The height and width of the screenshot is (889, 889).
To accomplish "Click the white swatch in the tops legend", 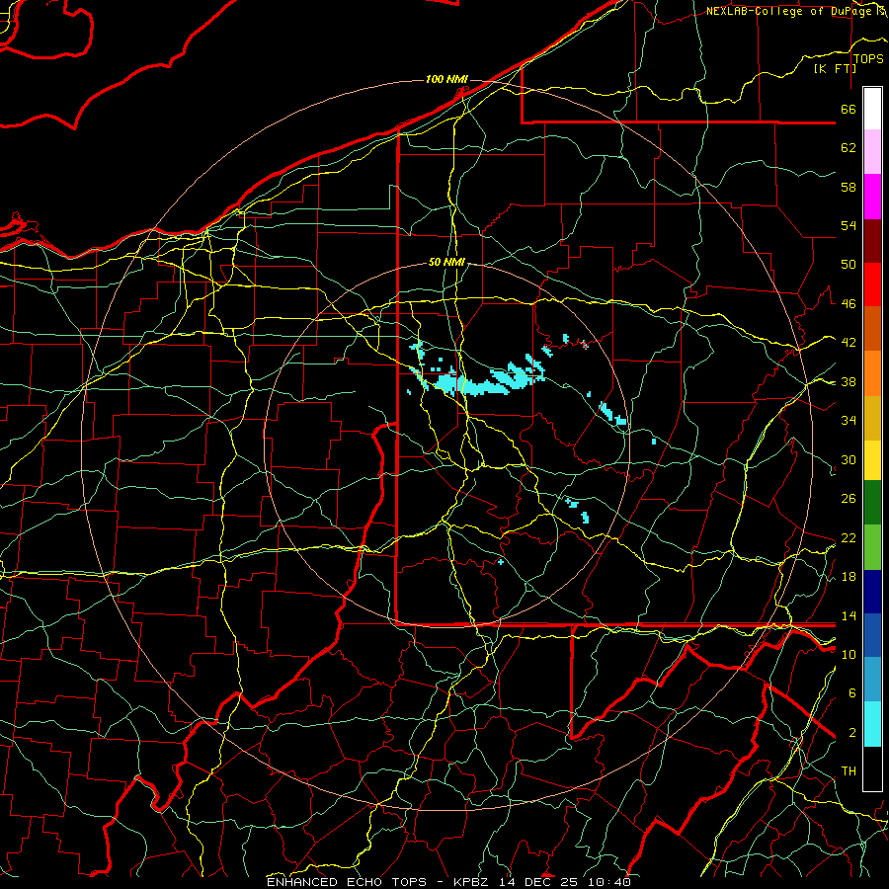I will click(872, 109).
